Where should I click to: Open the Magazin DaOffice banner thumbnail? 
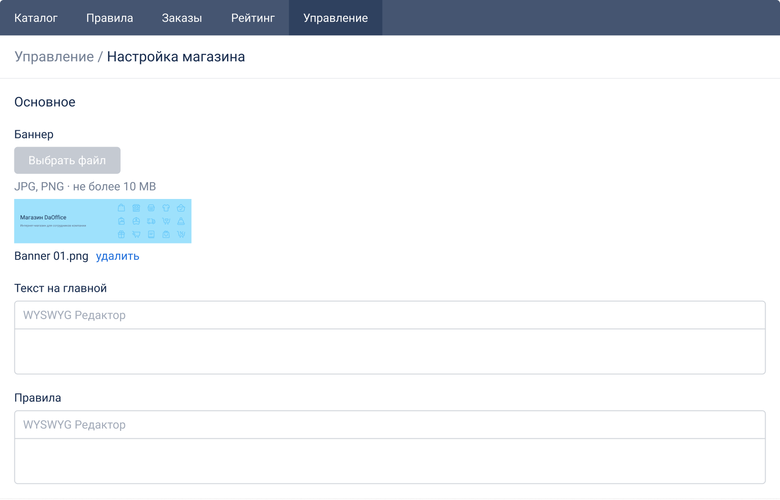(x=103, y=221)
